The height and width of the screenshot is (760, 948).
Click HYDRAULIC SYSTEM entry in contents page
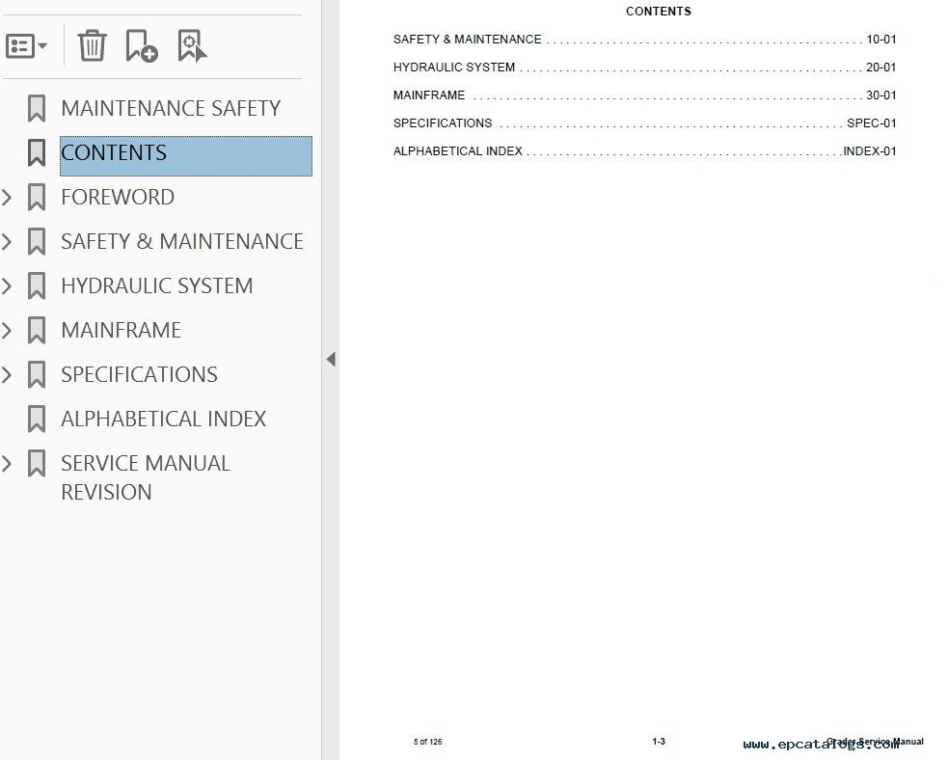tap(454, 68)
